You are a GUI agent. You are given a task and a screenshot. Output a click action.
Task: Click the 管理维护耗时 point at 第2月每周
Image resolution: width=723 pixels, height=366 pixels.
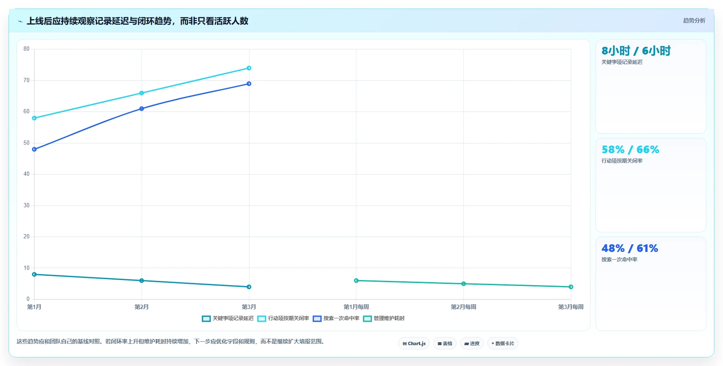464,284
